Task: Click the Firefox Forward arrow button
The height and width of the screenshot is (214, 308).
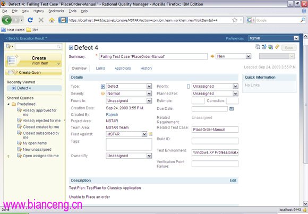Action: tap(16, 20)
